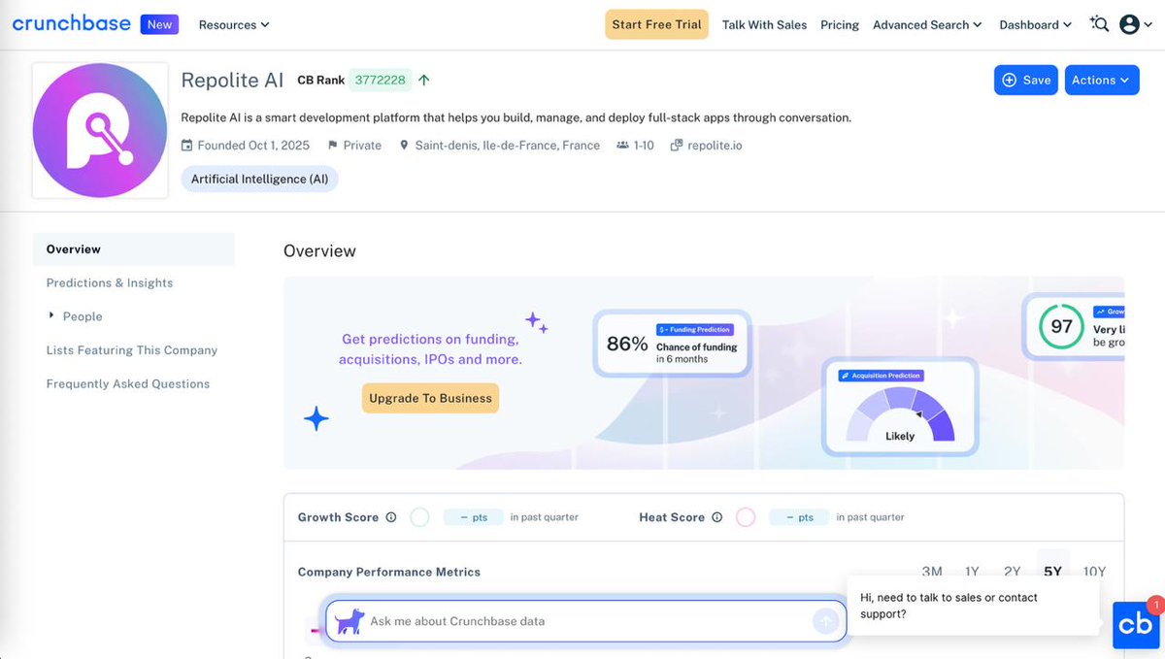
Task: Click the 97 growth score circle
Action: click(1061, 327)
